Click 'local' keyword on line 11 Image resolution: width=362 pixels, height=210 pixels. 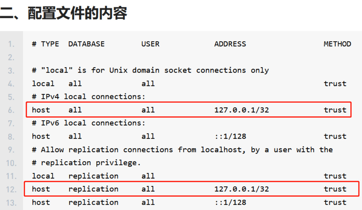click(43, 176)
